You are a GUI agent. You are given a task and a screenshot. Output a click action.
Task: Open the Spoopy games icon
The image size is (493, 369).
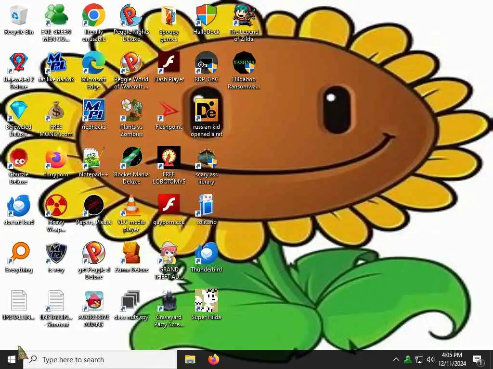coord(169,15)
